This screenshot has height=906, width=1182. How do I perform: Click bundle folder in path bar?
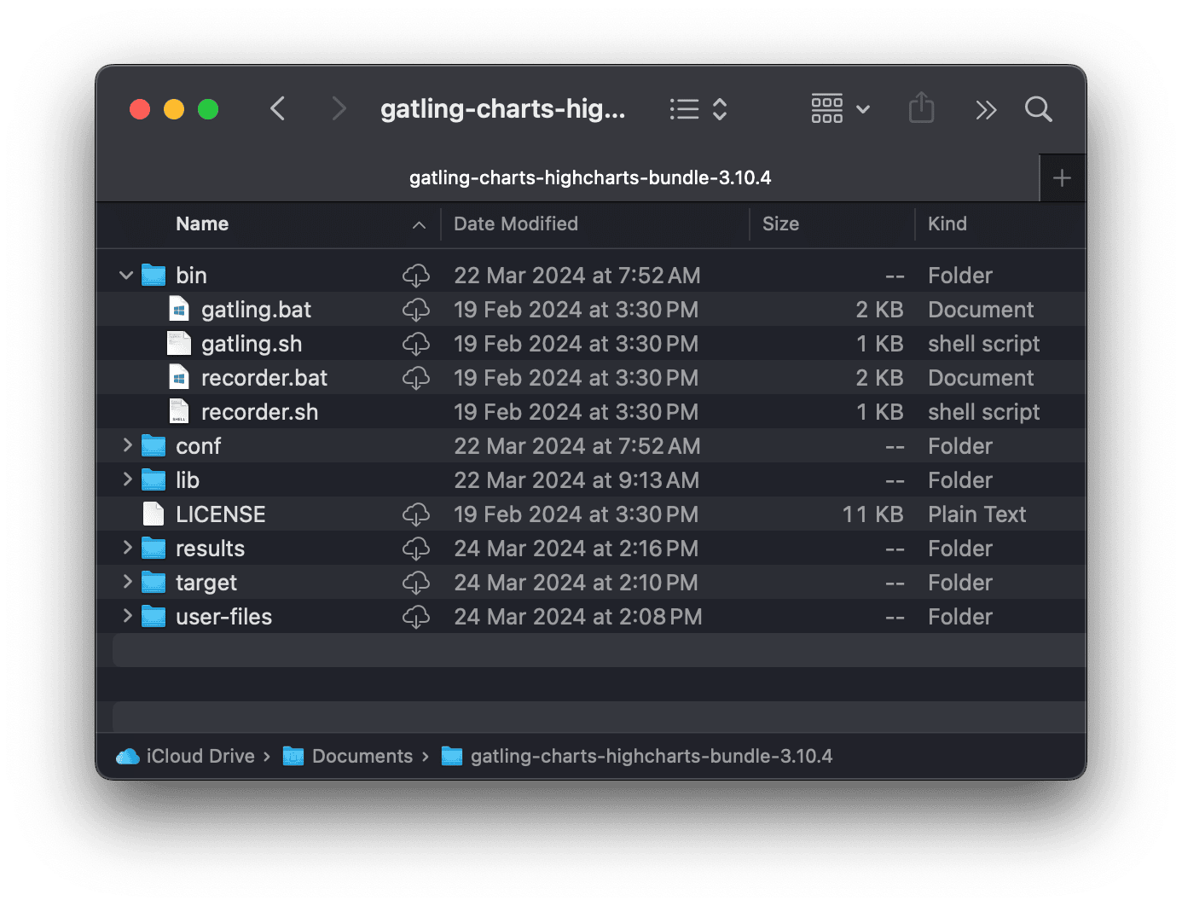point(637,756)
